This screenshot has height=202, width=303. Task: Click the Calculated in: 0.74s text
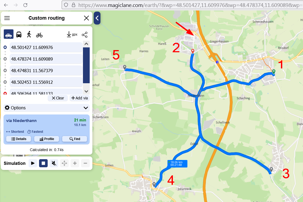[47, 150]
